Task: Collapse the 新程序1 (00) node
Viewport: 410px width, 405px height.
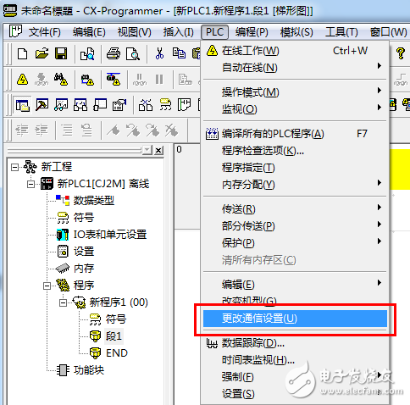Action: coord(63,302)
